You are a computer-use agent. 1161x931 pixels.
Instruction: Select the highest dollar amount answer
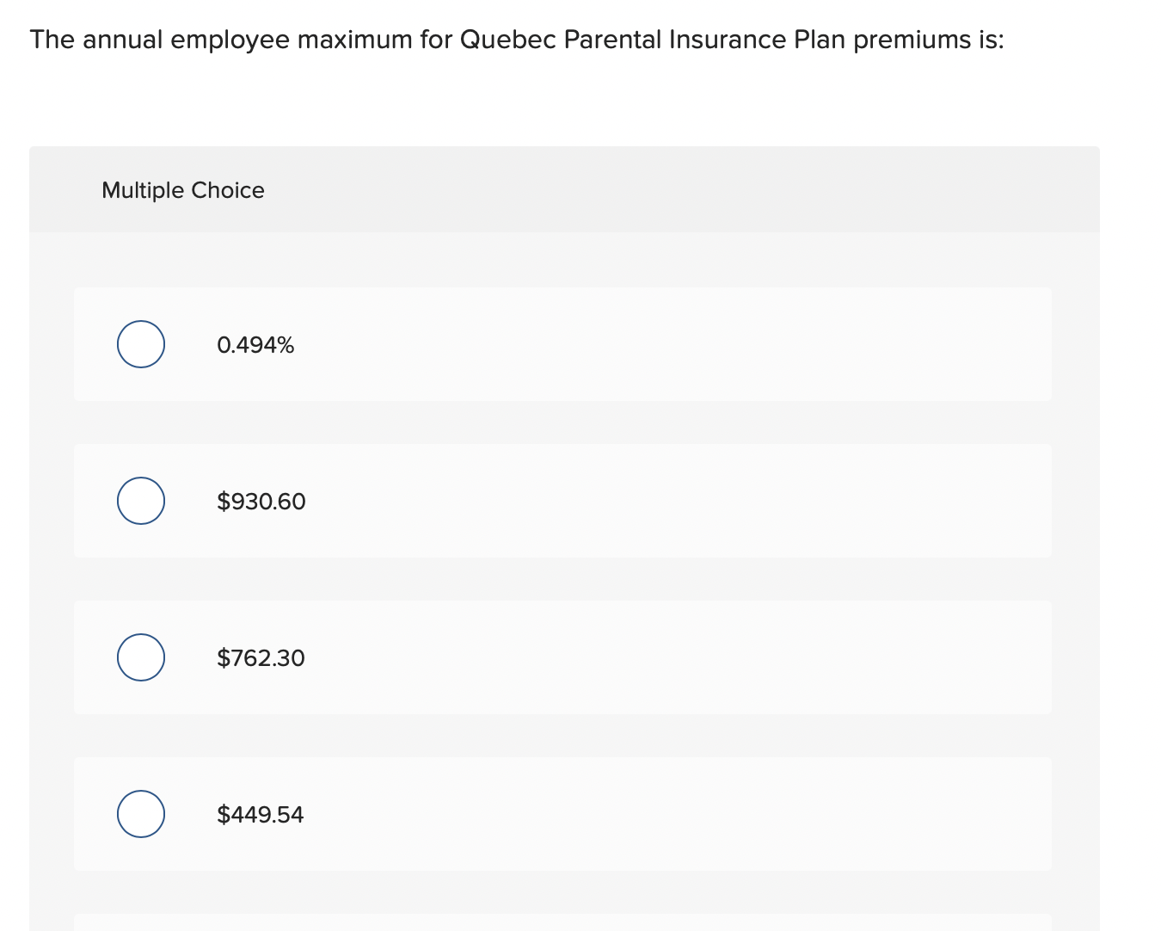click(261, 501)
